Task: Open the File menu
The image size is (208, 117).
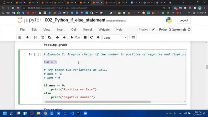Action: [x=22, y=30]
